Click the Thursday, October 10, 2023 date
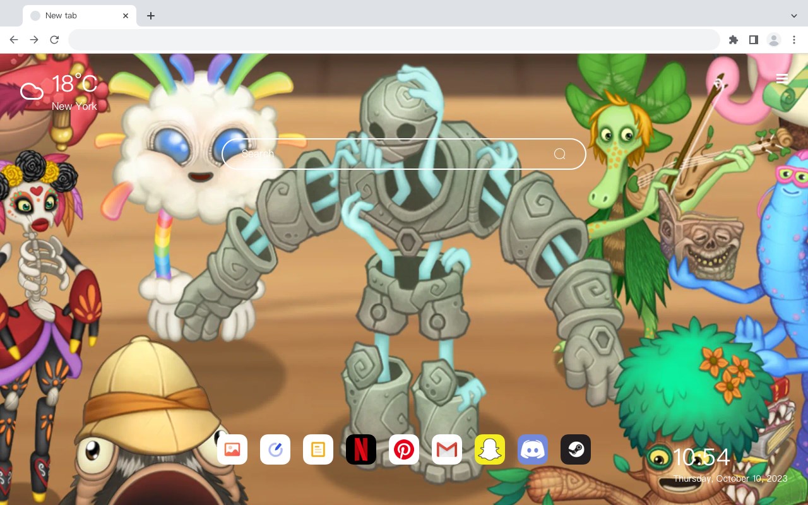Image resolution: width=808 pixels, height=505 pixels. point(730,478)
